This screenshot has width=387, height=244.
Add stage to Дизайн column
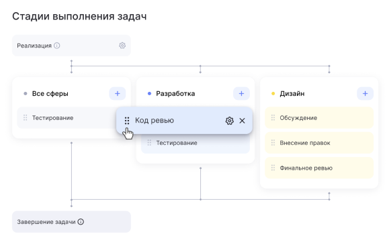(x=365, y=94)
